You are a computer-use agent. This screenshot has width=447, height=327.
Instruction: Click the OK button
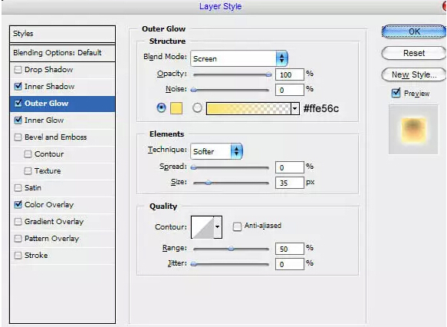click(x=414, y=31)
